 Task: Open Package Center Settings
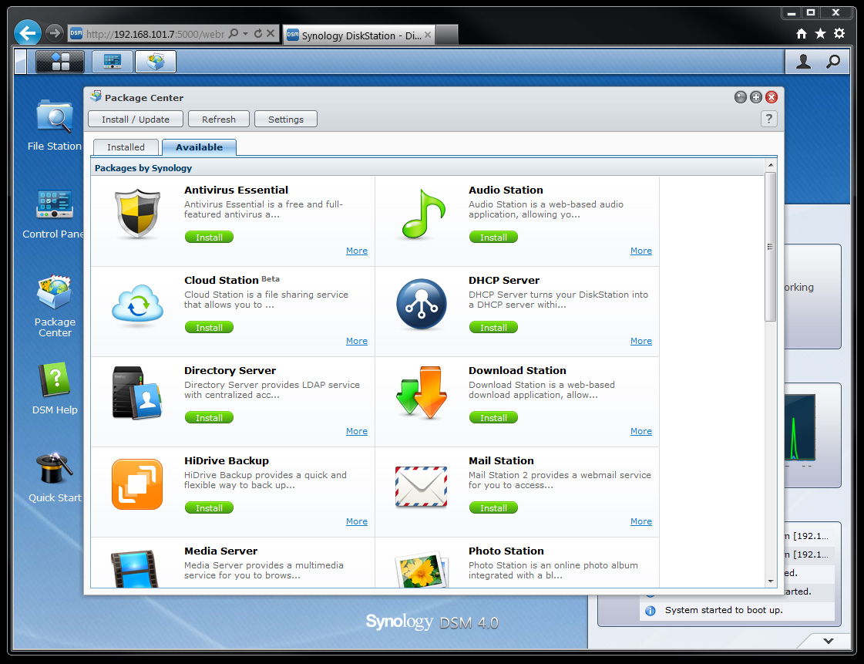tap(285, 119)
